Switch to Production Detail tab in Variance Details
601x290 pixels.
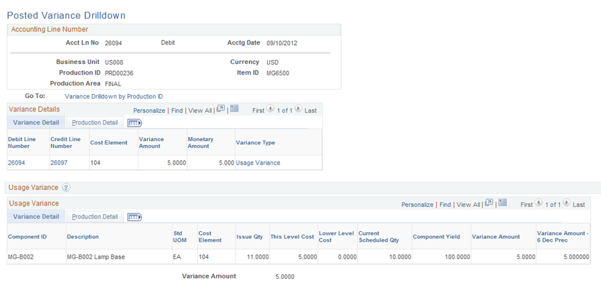coord(95,123)
